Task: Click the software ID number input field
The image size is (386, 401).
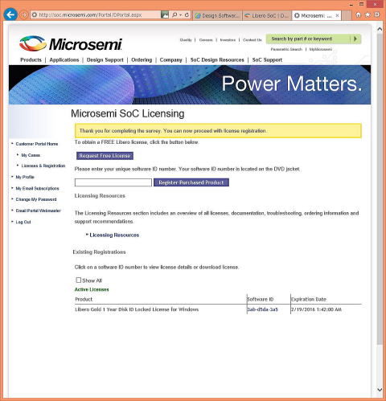Action: click(x=113, y=182)
